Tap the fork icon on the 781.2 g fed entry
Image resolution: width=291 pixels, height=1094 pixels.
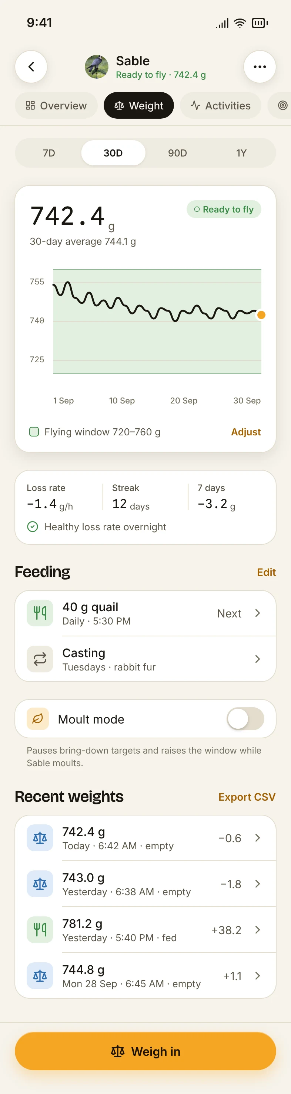tap(40, 929)
